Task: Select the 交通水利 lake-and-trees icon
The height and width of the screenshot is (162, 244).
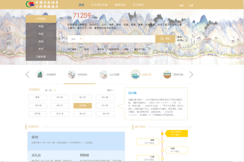Action: [x=135, y=75]
